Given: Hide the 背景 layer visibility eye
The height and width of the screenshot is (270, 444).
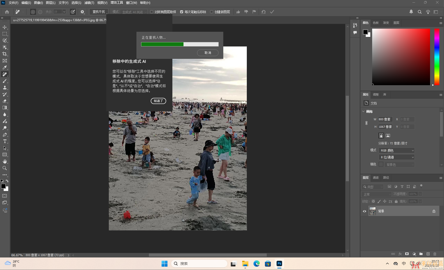Looking at the screenshot, I should (365, 211).
